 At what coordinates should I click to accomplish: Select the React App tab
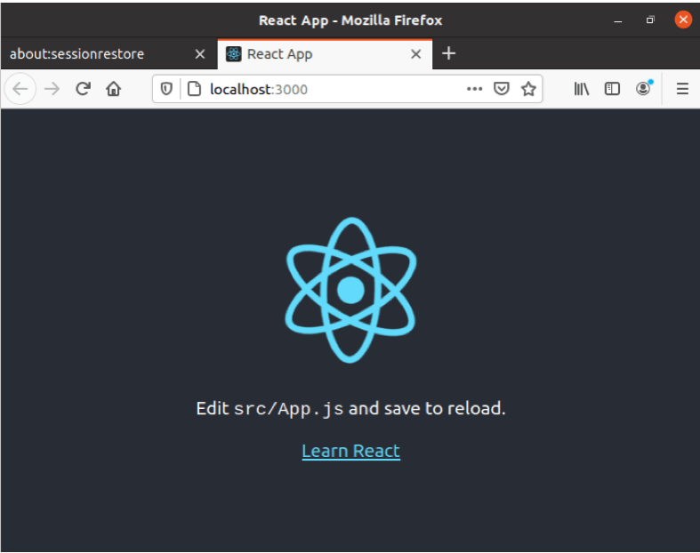pos(325,54)
